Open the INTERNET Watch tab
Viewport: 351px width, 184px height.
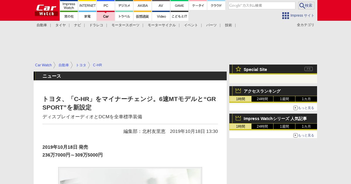(87, 5)
